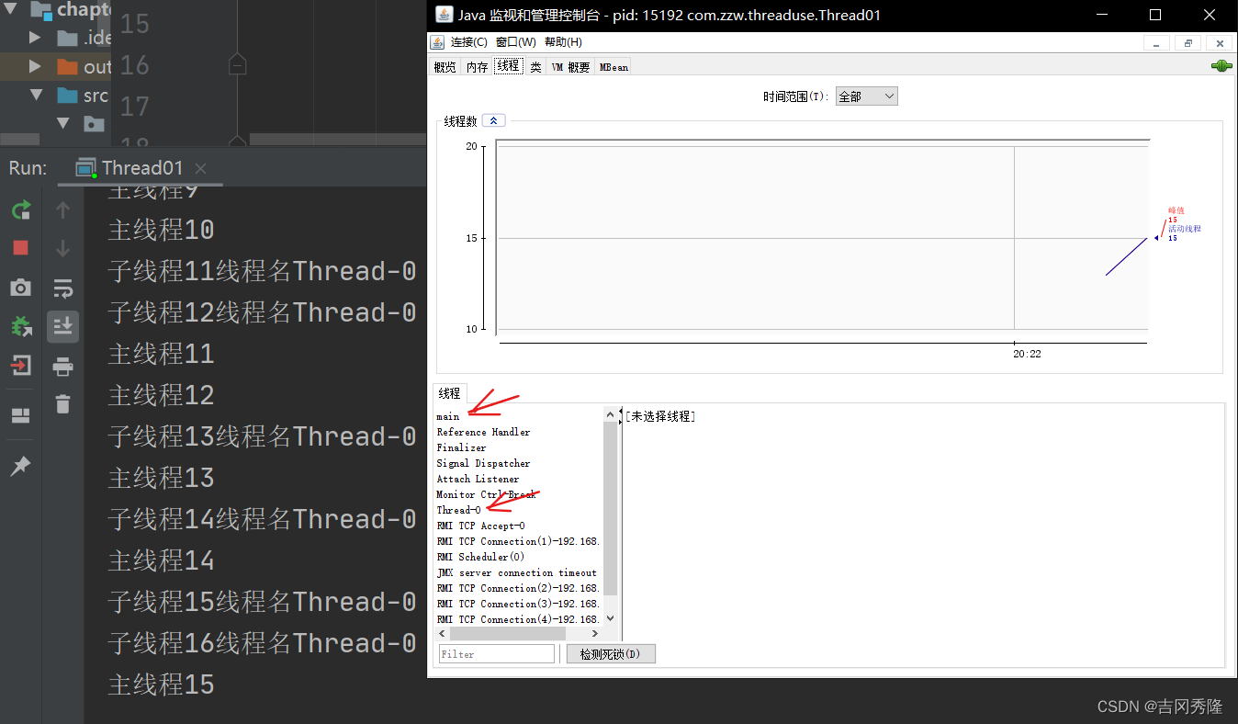
Task: Toggle scroll to end of console
Action: click(x=62, y=326)
